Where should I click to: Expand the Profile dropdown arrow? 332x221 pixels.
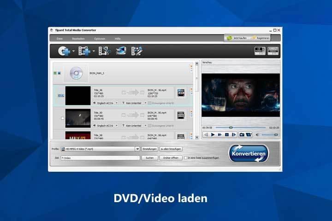click(x=137, y=149)
